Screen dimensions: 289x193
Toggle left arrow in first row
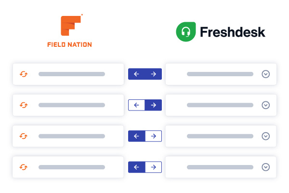coord(136,74)
